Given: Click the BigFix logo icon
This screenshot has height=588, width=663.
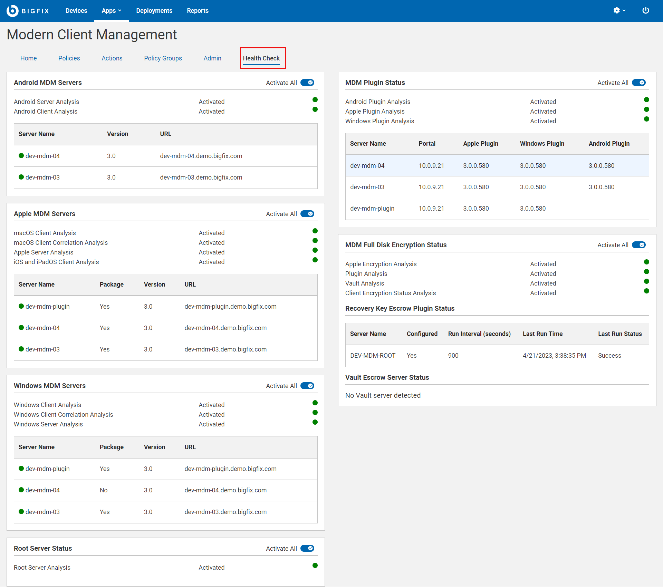Looking at the screenshot, I should tap(12, 11).
